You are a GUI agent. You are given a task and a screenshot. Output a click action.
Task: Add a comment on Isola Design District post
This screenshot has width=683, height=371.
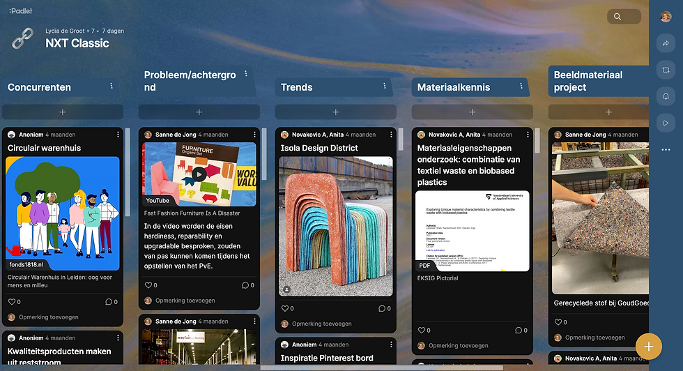pyautogui.click(x=321, y=324)
